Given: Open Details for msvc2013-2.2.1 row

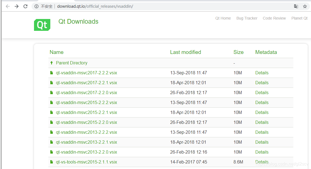Looking at the screenshot, I should click(x=262, y=142).
